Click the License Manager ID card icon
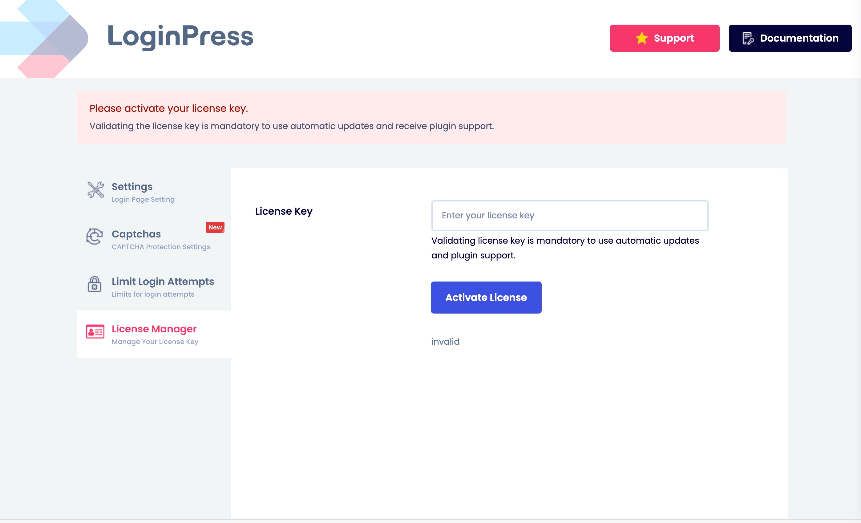This screenshot has height=523, width=861. (95, 331)
